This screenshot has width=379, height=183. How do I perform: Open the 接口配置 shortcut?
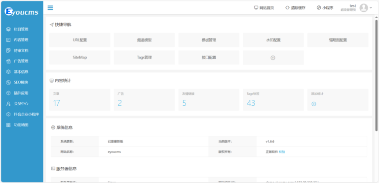[x=209, y=58]
